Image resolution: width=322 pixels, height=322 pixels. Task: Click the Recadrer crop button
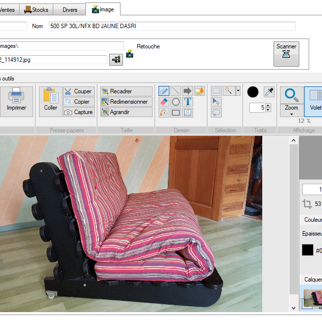click(x=126, y=91)
